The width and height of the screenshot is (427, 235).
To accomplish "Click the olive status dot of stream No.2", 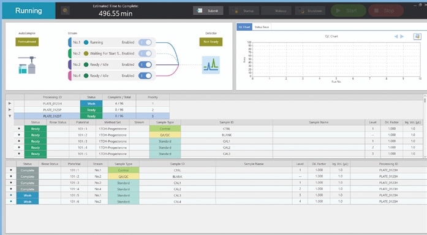I will pyautogui.click(x=86, y=53).
